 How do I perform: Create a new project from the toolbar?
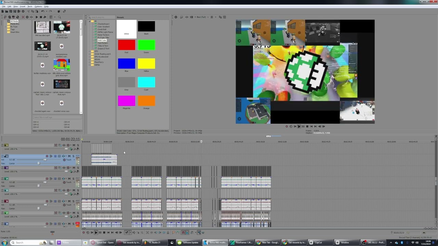click(3, 11)
